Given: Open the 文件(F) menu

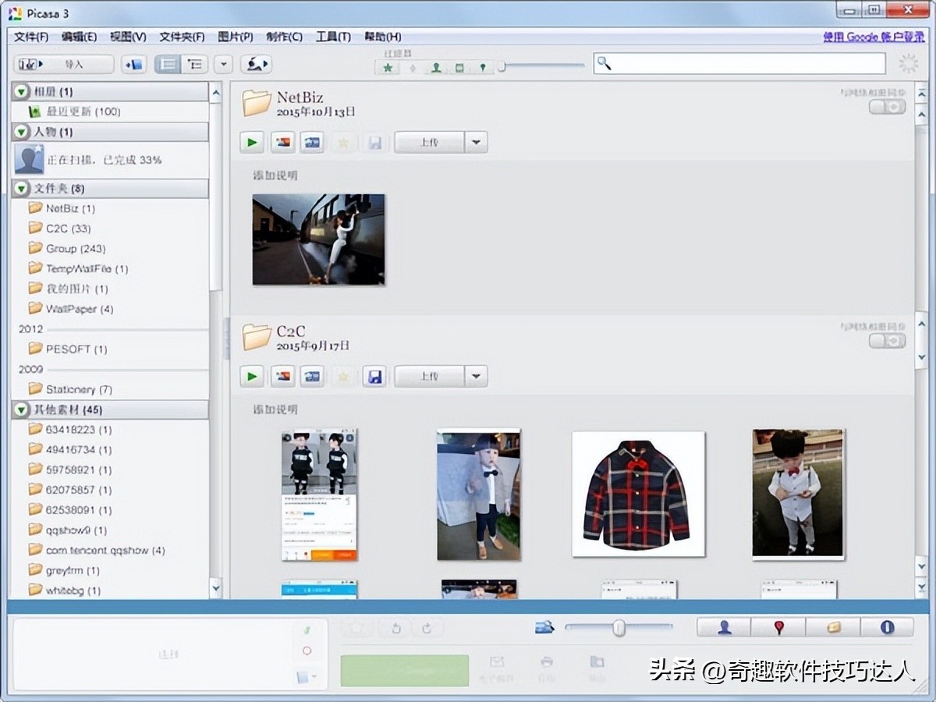Looking at the screenshot, I should coord(31,37).
